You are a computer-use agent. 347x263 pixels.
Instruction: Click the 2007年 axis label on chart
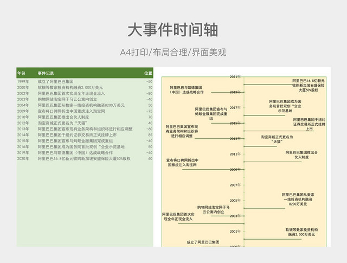click(x=235, y=185)
